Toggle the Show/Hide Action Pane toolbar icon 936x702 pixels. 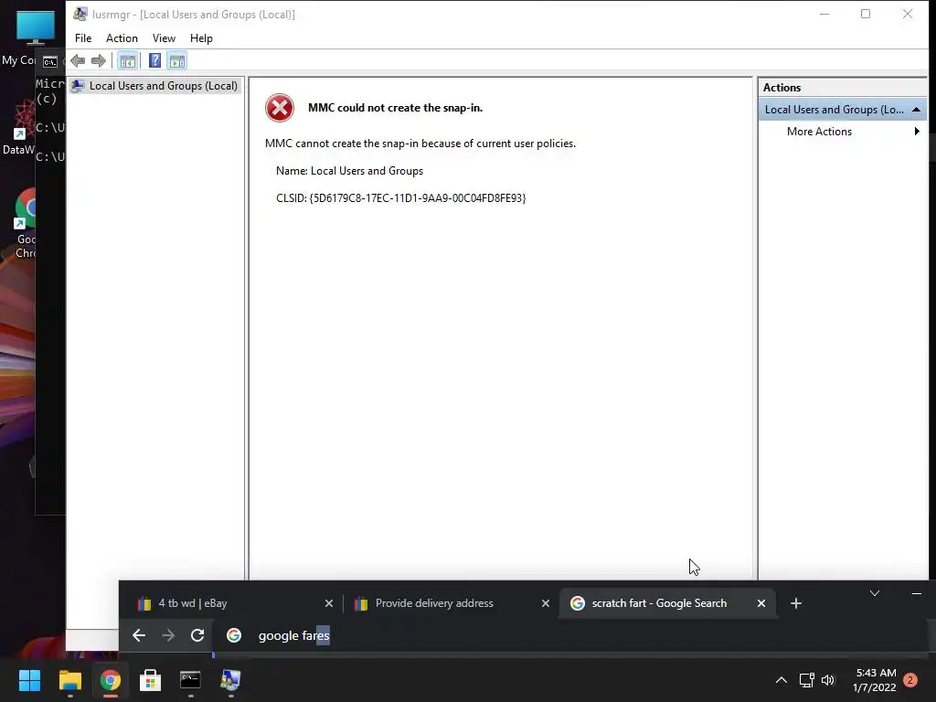[x=177, y=60]
